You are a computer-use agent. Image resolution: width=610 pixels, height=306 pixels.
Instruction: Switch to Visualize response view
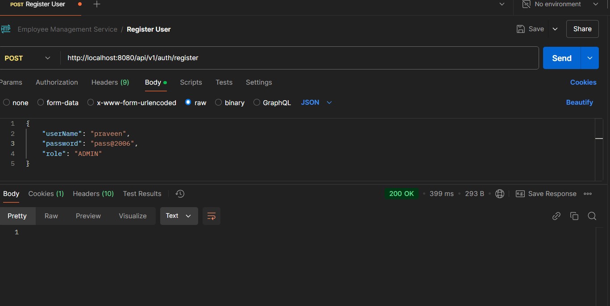(133, 216)
